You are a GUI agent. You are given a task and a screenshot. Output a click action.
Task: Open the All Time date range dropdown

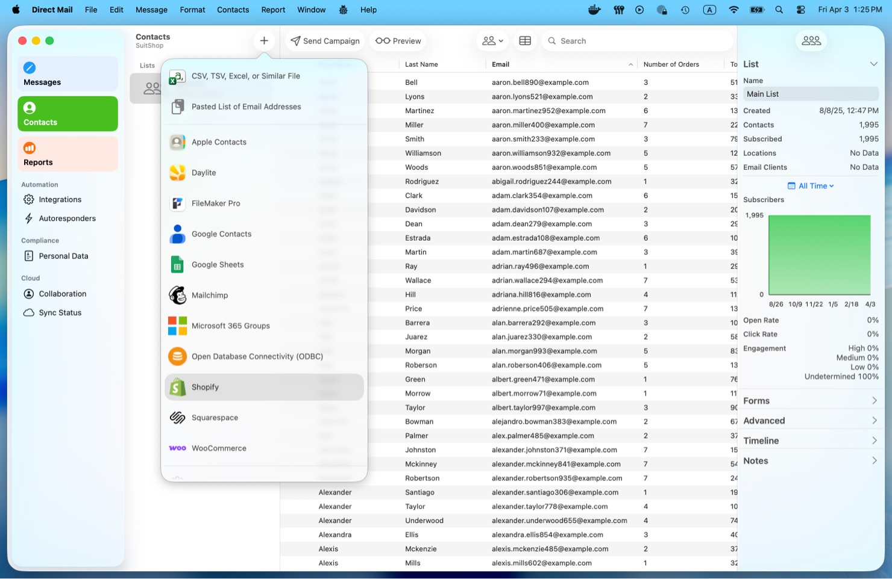[811, 186]
